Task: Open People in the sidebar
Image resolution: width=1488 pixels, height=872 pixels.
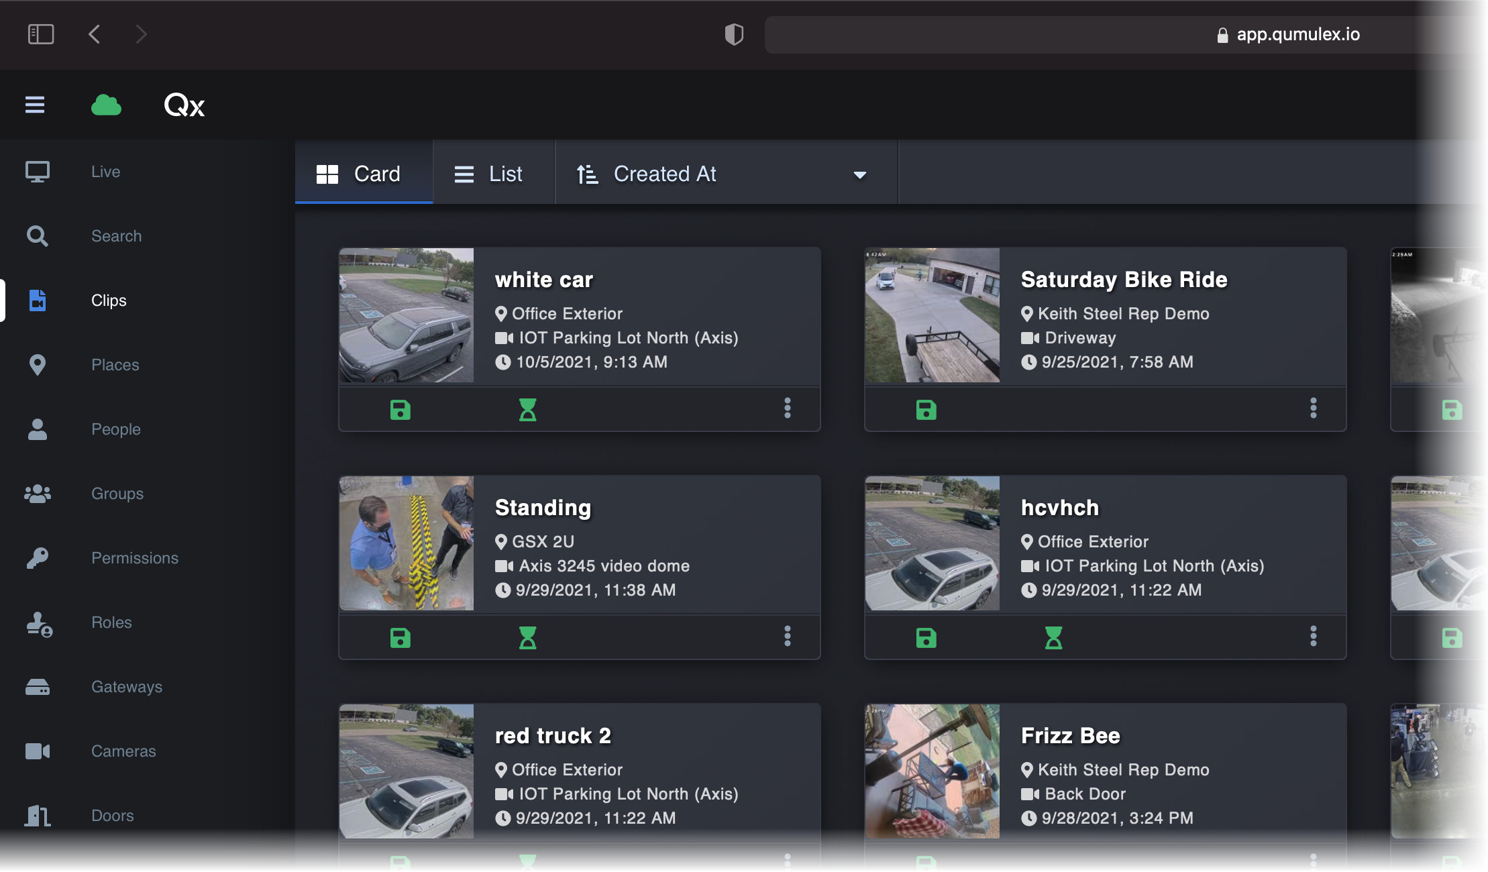Action: pos(116,429)
